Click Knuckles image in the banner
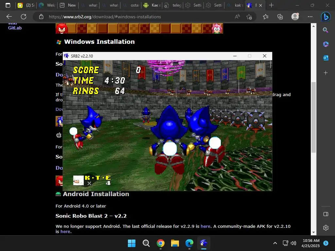Viewport: 335px width, 251px height. coord(62,28)
